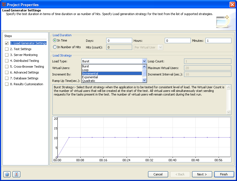Check the Advanced Settings step checkbox

(x=7, y=72)
